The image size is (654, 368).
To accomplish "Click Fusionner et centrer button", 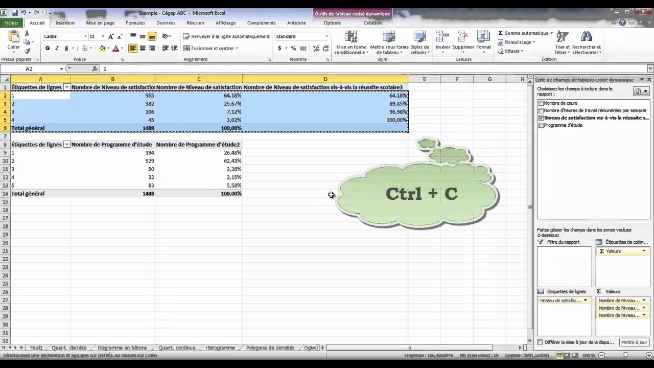I will 211,48.
